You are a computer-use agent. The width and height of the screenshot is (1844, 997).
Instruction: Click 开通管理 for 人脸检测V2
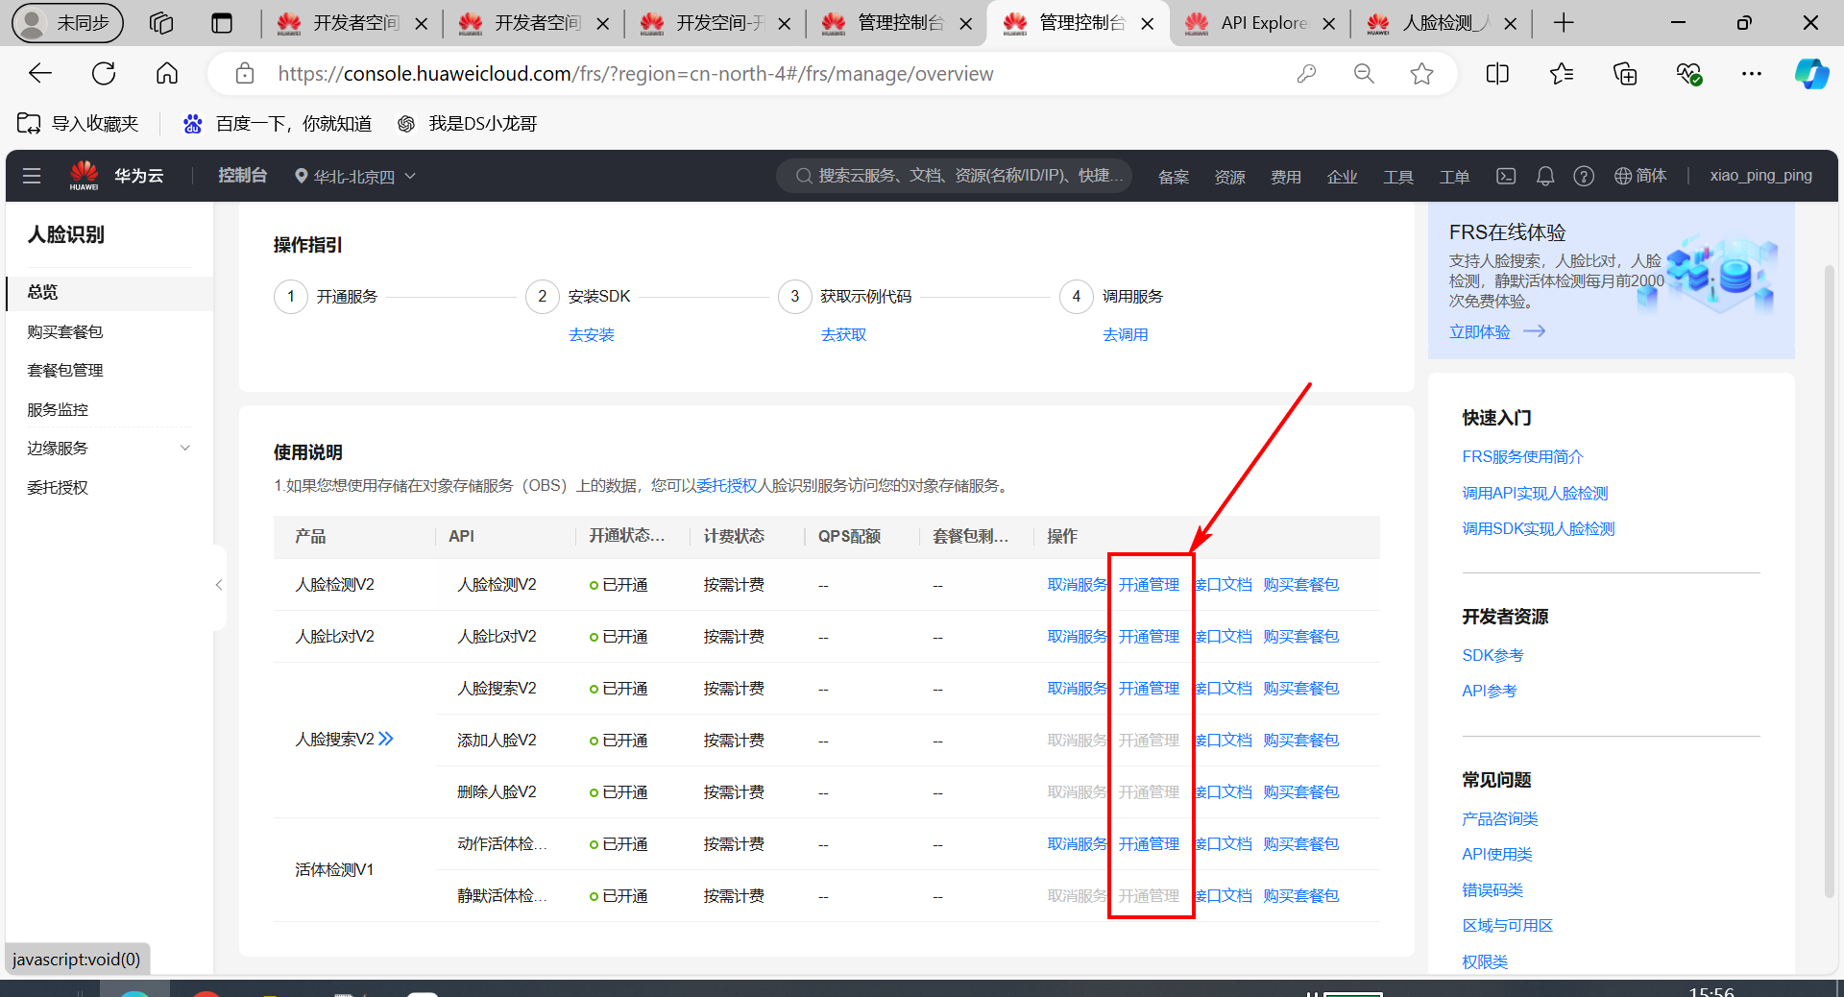point(1149,585)
